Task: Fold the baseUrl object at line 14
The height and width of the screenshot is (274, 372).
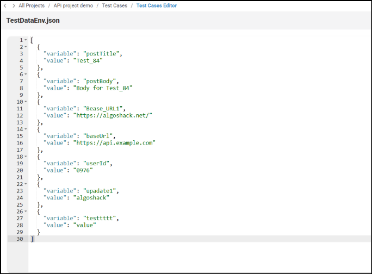Action: [26, 129]
